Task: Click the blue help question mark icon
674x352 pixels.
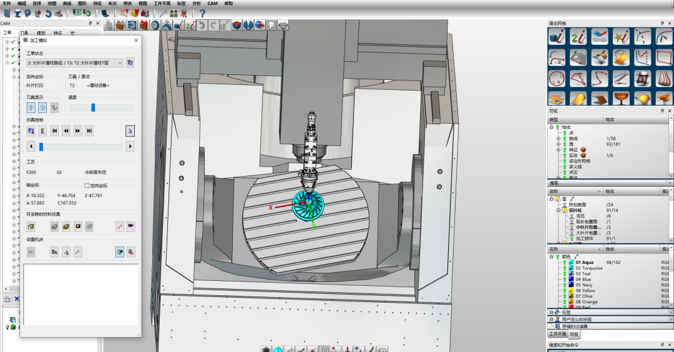Action: click(202, 12)
